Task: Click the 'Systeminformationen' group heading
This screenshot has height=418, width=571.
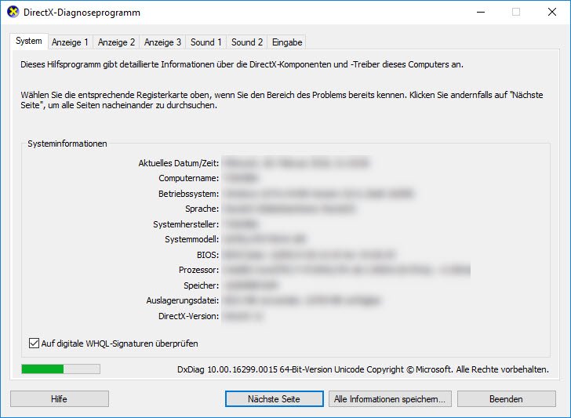Action: point(67,144)
